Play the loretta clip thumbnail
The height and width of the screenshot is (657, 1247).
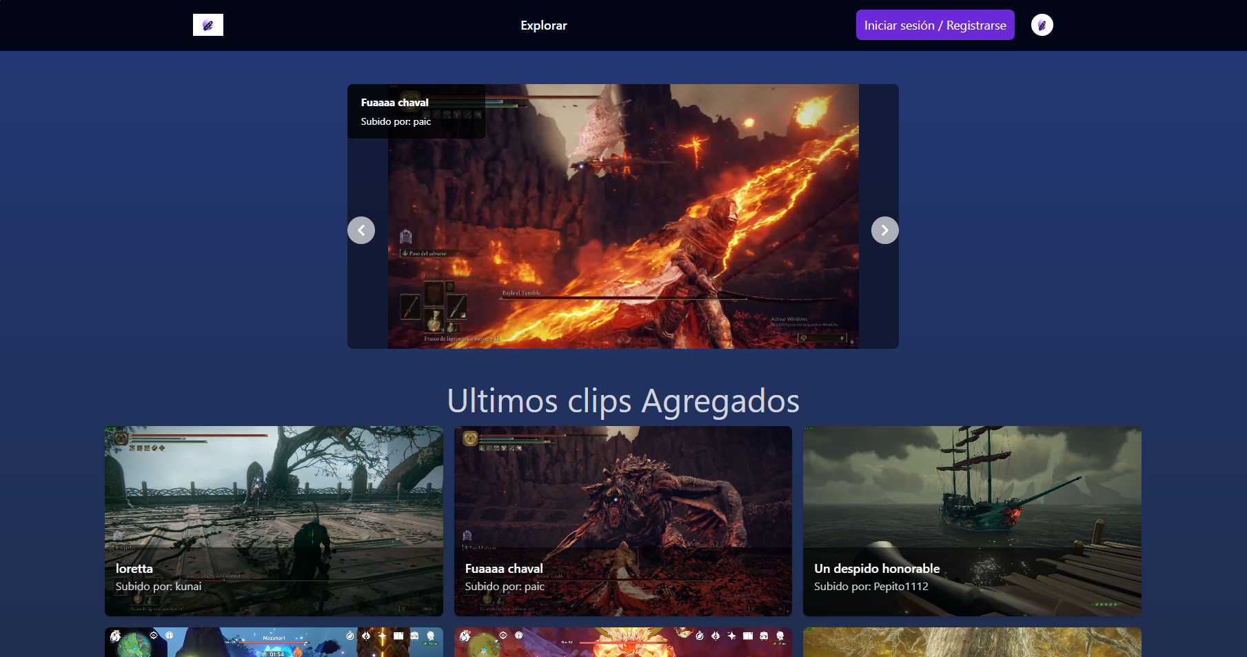tap(274, 489)
